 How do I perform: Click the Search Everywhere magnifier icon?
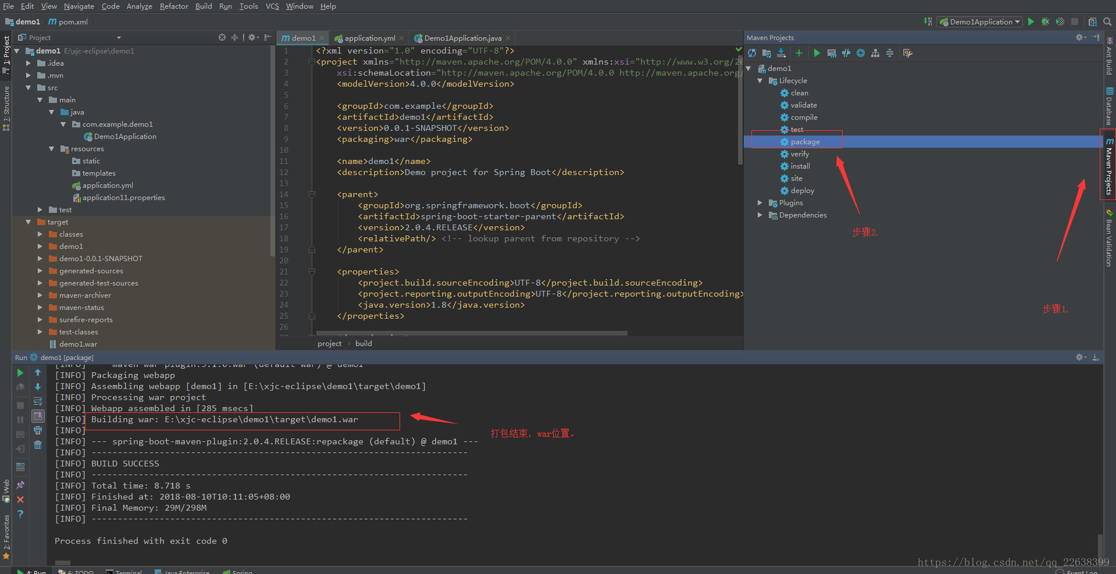tap(1107, 22)
